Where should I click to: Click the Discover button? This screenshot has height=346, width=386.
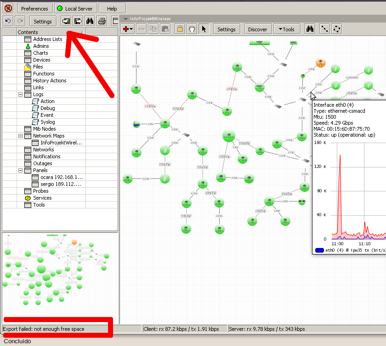(x=258, y=29)
